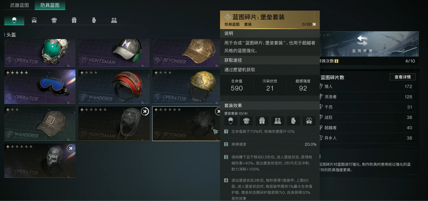Screen dimensions: 428x201
Task: Select the pants category icon
Action: (74, 20)
